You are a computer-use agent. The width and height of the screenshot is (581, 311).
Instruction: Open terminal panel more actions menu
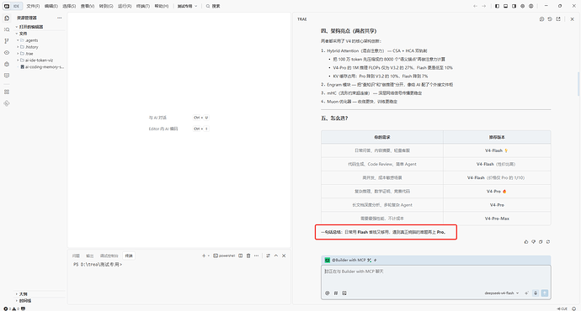257,256
